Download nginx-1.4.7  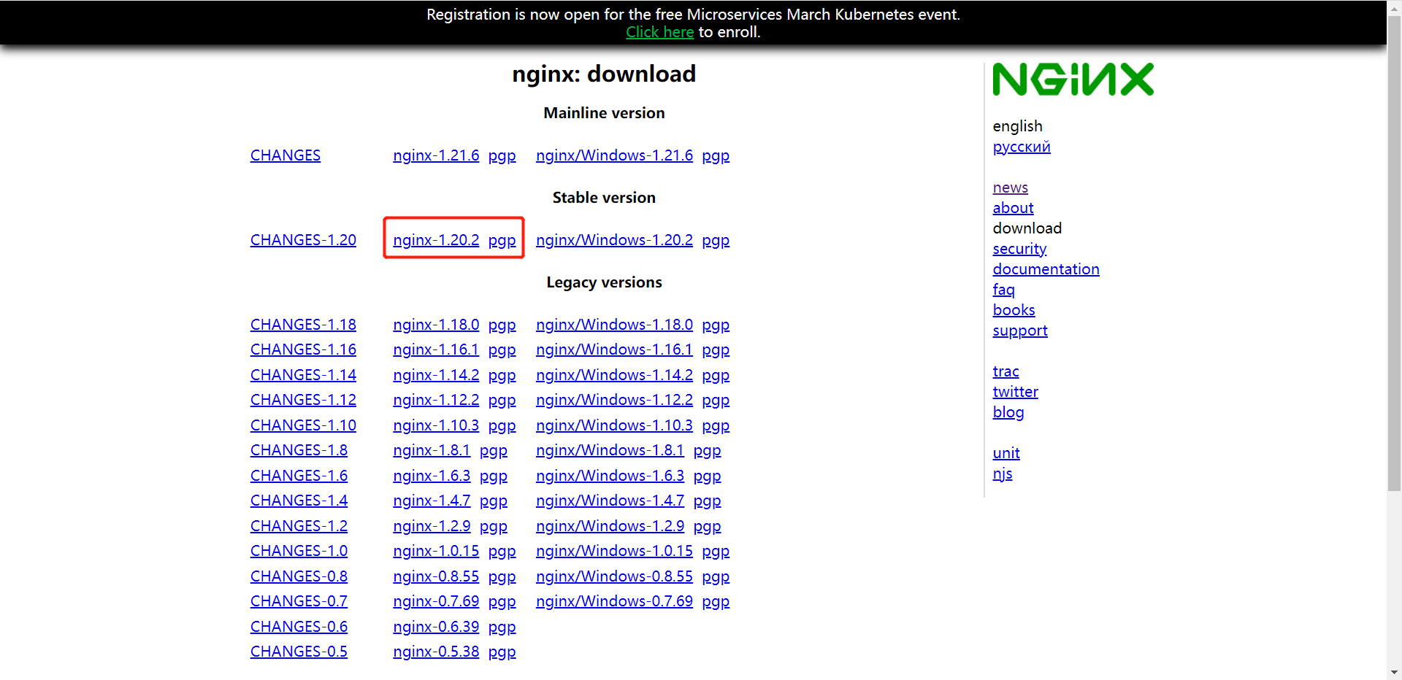click(432, 501)
